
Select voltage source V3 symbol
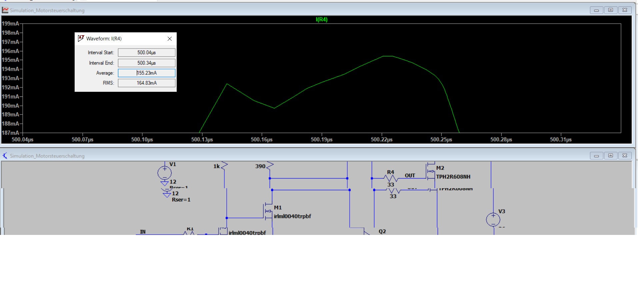point(493,220)
